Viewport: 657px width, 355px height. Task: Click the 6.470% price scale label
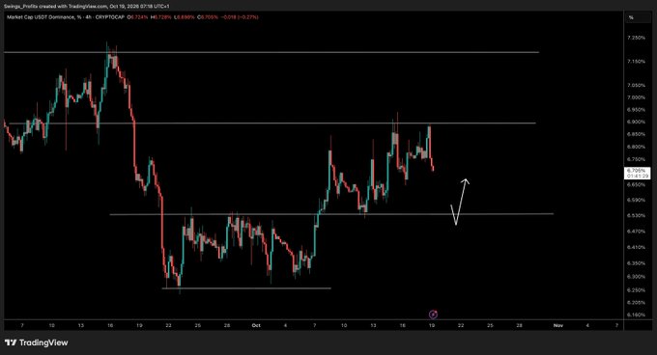(636, 232)
